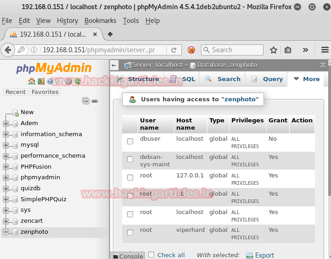This screenshot has width=331, height=259.
Task: Show Firefox bookmarks list icon
Action: [288, 50]
